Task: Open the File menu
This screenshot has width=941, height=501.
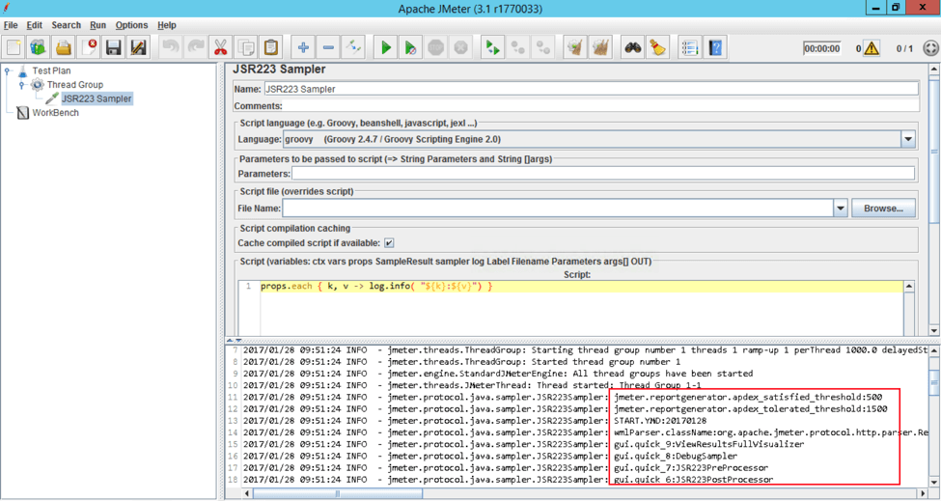Action: (11, 25)
